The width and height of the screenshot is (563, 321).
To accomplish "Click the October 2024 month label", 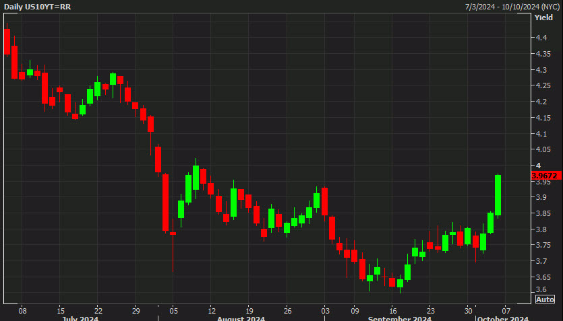I will [x=503, y=318].
